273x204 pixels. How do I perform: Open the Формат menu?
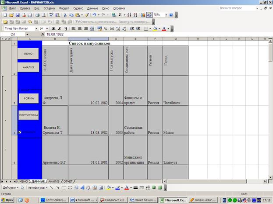tap(64, 8)
